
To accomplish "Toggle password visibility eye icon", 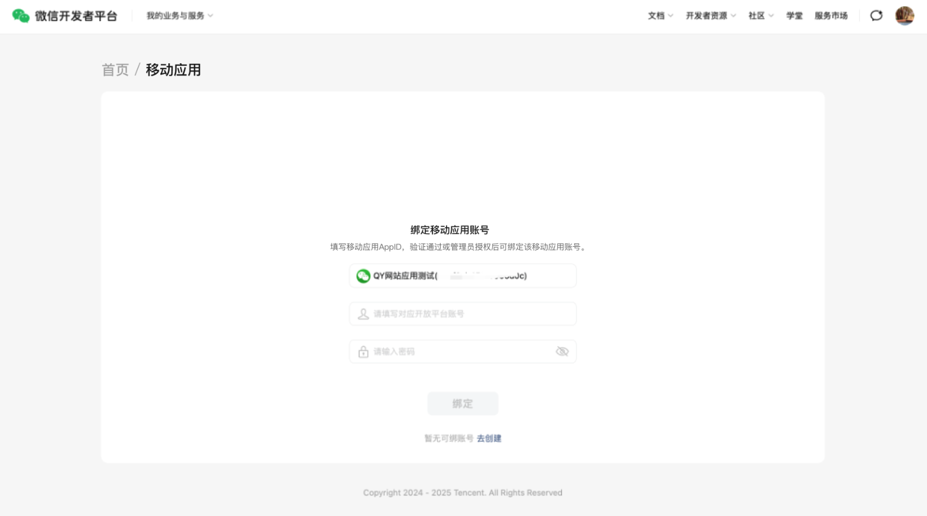I will pos(562,352).
